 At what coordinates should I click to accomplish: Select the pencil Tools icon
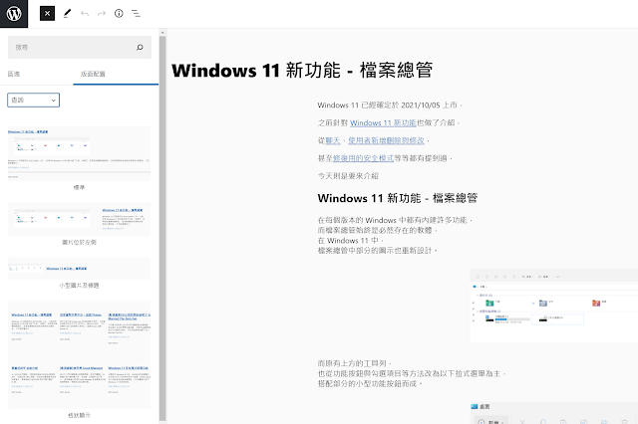click(x=67, y=13)
